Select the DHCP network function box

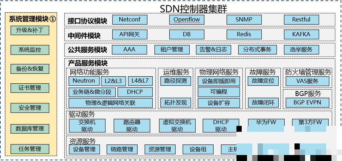coord(135,92)
